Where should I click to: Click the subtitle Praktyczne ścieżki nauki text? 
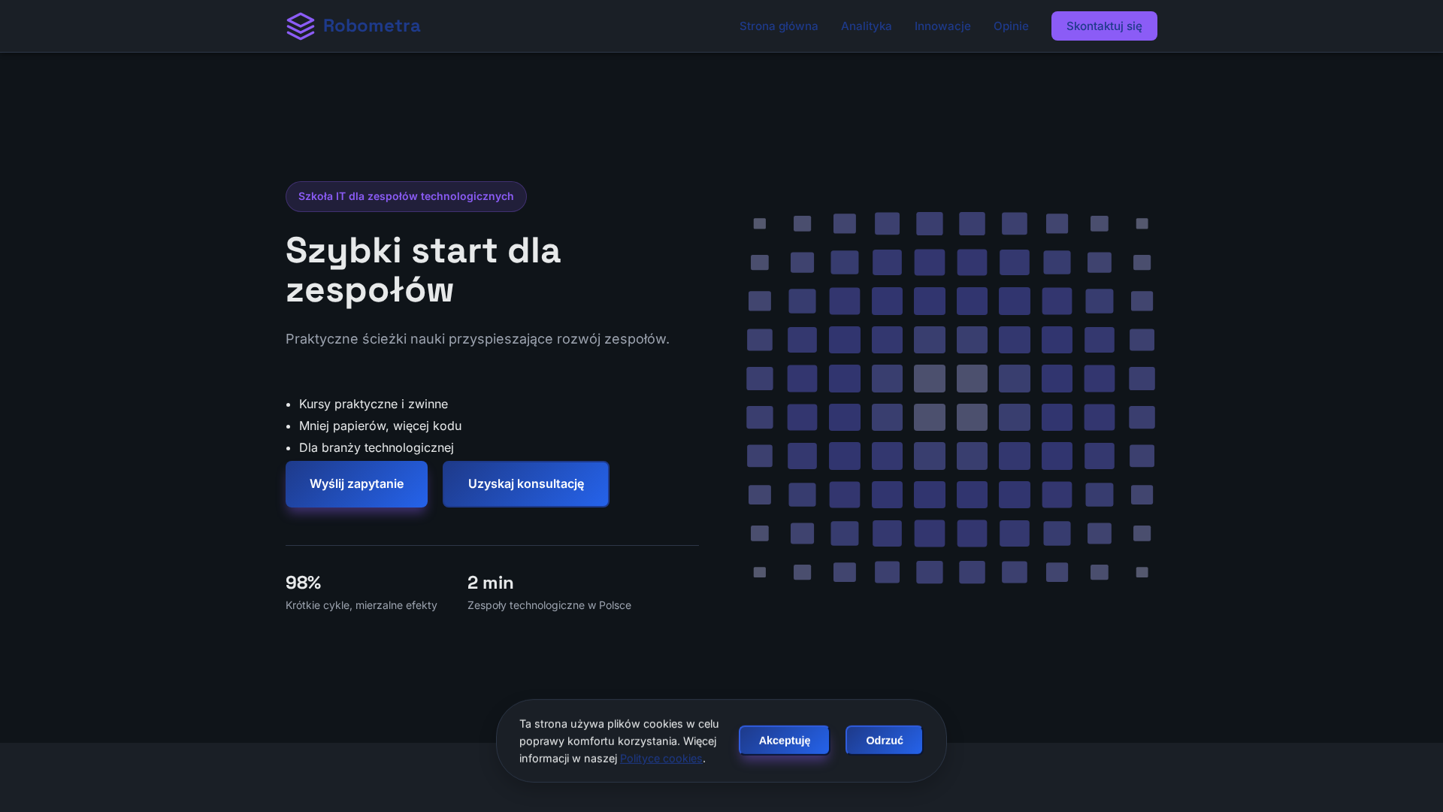click(477, 339)
